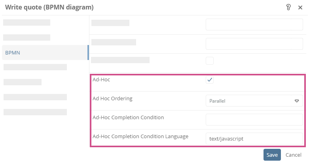Focus the Ad-Hoc Completion Condition field
The height and width of the screenshot is (165, 309).
[254, 120]
